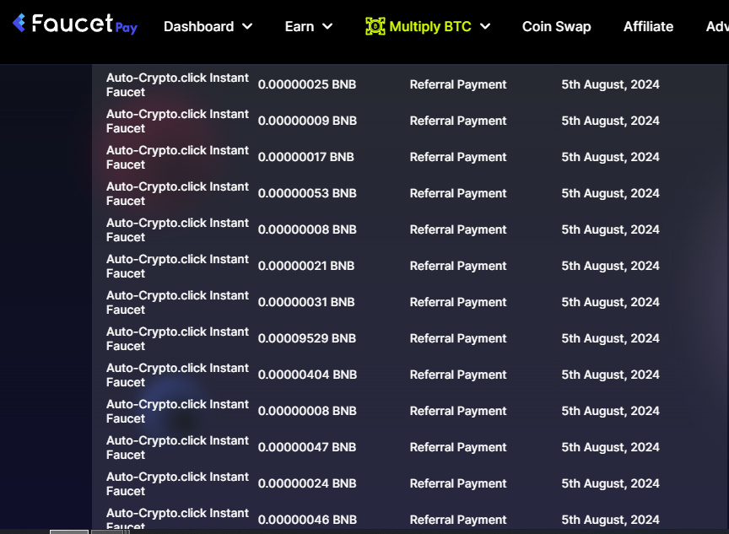Screen dimensions: 729x534
Task: Click the date in the 0.00000025 BNB row
Action: point(610,84)
